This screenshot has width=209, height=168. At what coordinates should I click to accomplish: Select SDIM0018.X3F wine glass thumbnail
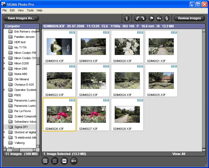(x=59, y=47)
